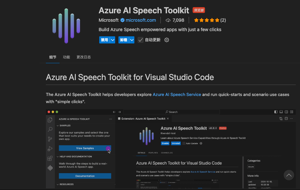
Task: Open the microsoft.com publisher link
Action: pos(141,20)
